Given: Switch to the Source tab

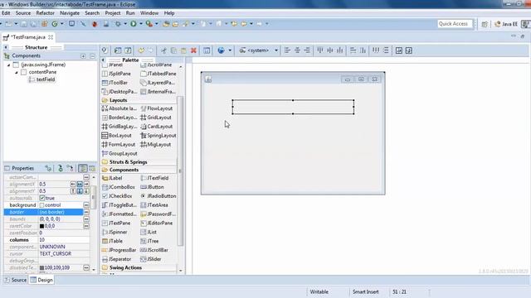Looking at the screenshot, I should tap(15, 280).
